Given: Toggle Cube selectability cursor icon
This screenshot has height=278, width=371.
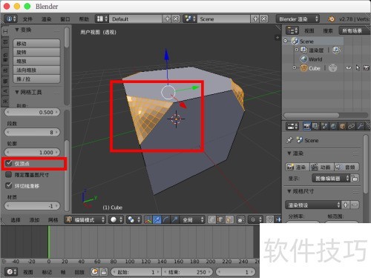Looking at the screenshot, I should [358, 67].
